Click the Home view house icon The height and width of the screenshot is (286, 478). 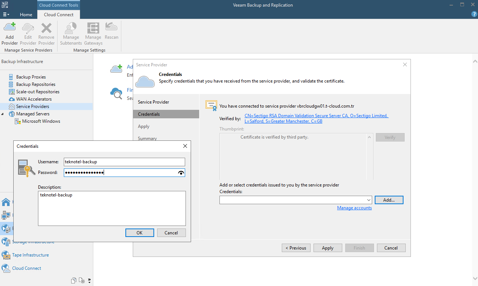click(6, 202)
